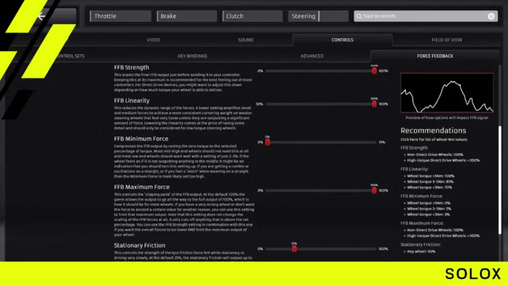Click the FFB Strength heading
Screen dimensions: 508x286
pos(131,68)
